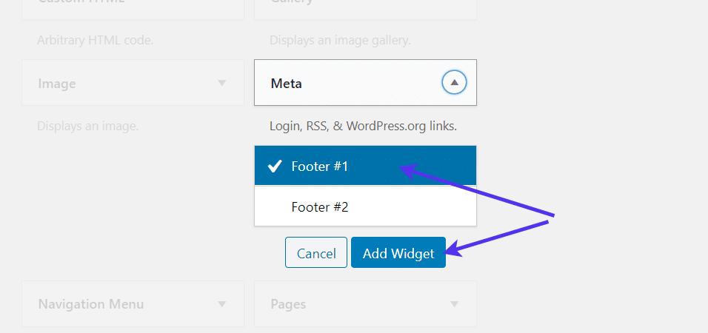This screenshot has height=333, width=708.
Task: Click the partially visible Gallery widget
Action: click(x=365, y=7)
